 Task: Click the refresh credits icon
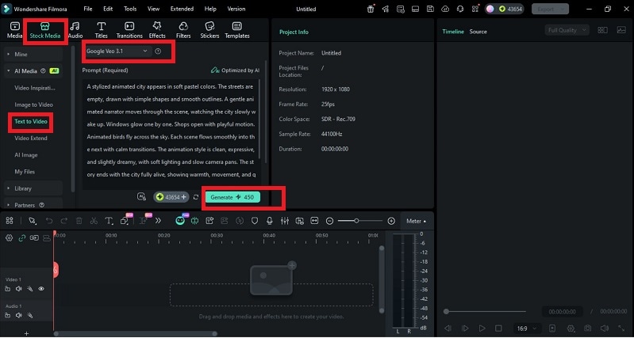pyautogui.click(x=196, y=197)
